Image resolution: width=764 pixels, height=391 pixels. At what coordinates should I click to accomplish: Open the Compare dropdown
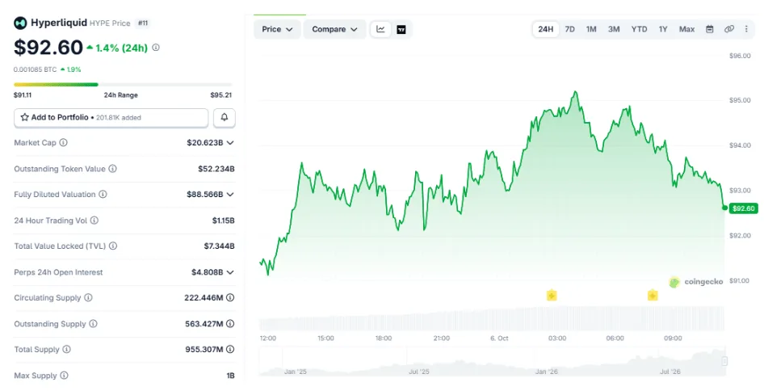(334, 29)
